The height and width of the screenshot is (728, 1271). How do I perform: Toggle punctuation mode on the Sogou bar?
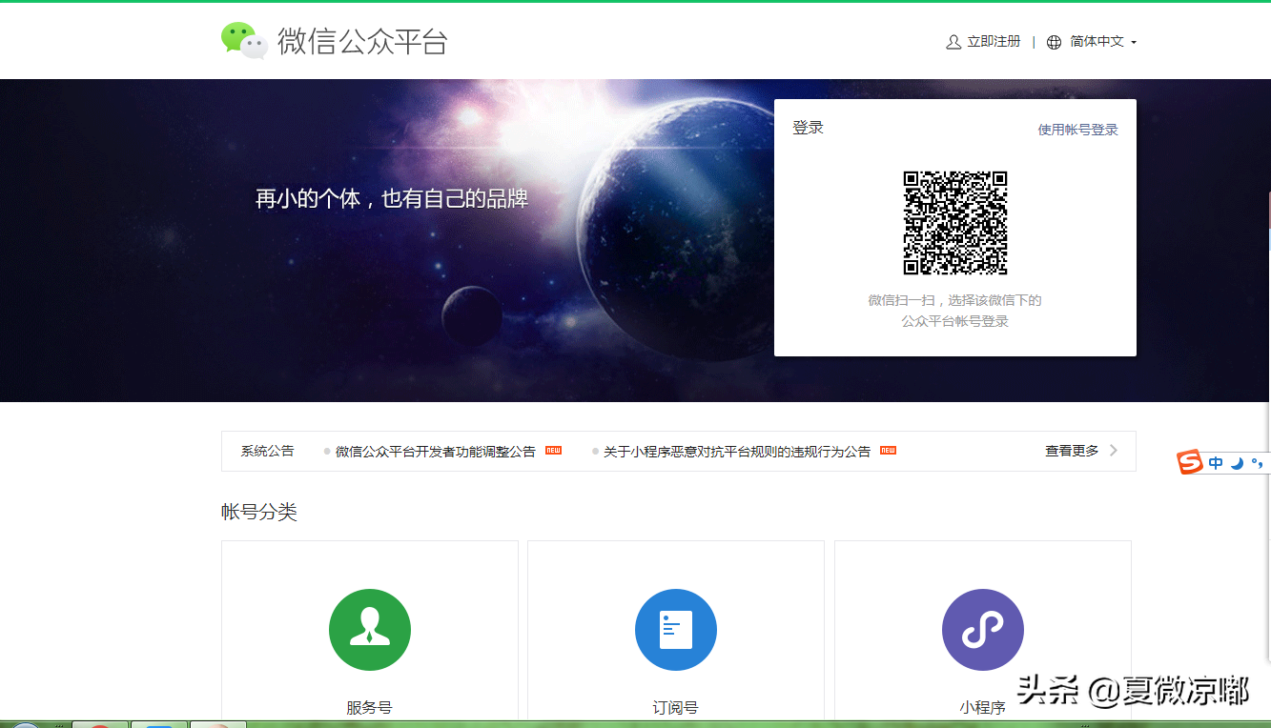1259,463
